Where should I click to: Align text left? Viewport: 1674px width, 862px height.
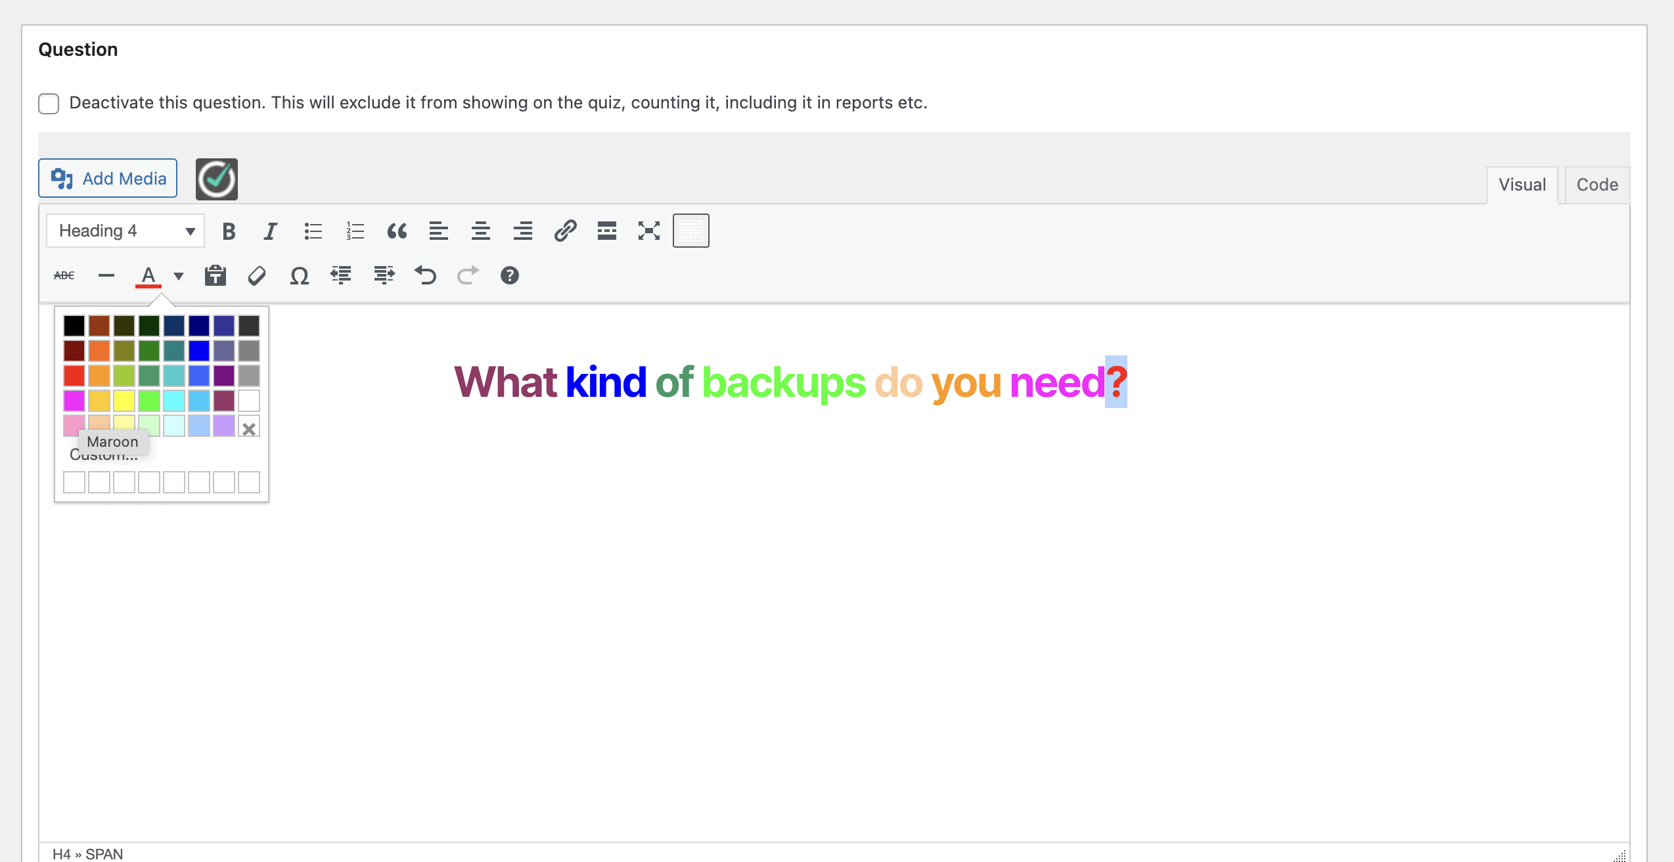[x=439, y=231]
